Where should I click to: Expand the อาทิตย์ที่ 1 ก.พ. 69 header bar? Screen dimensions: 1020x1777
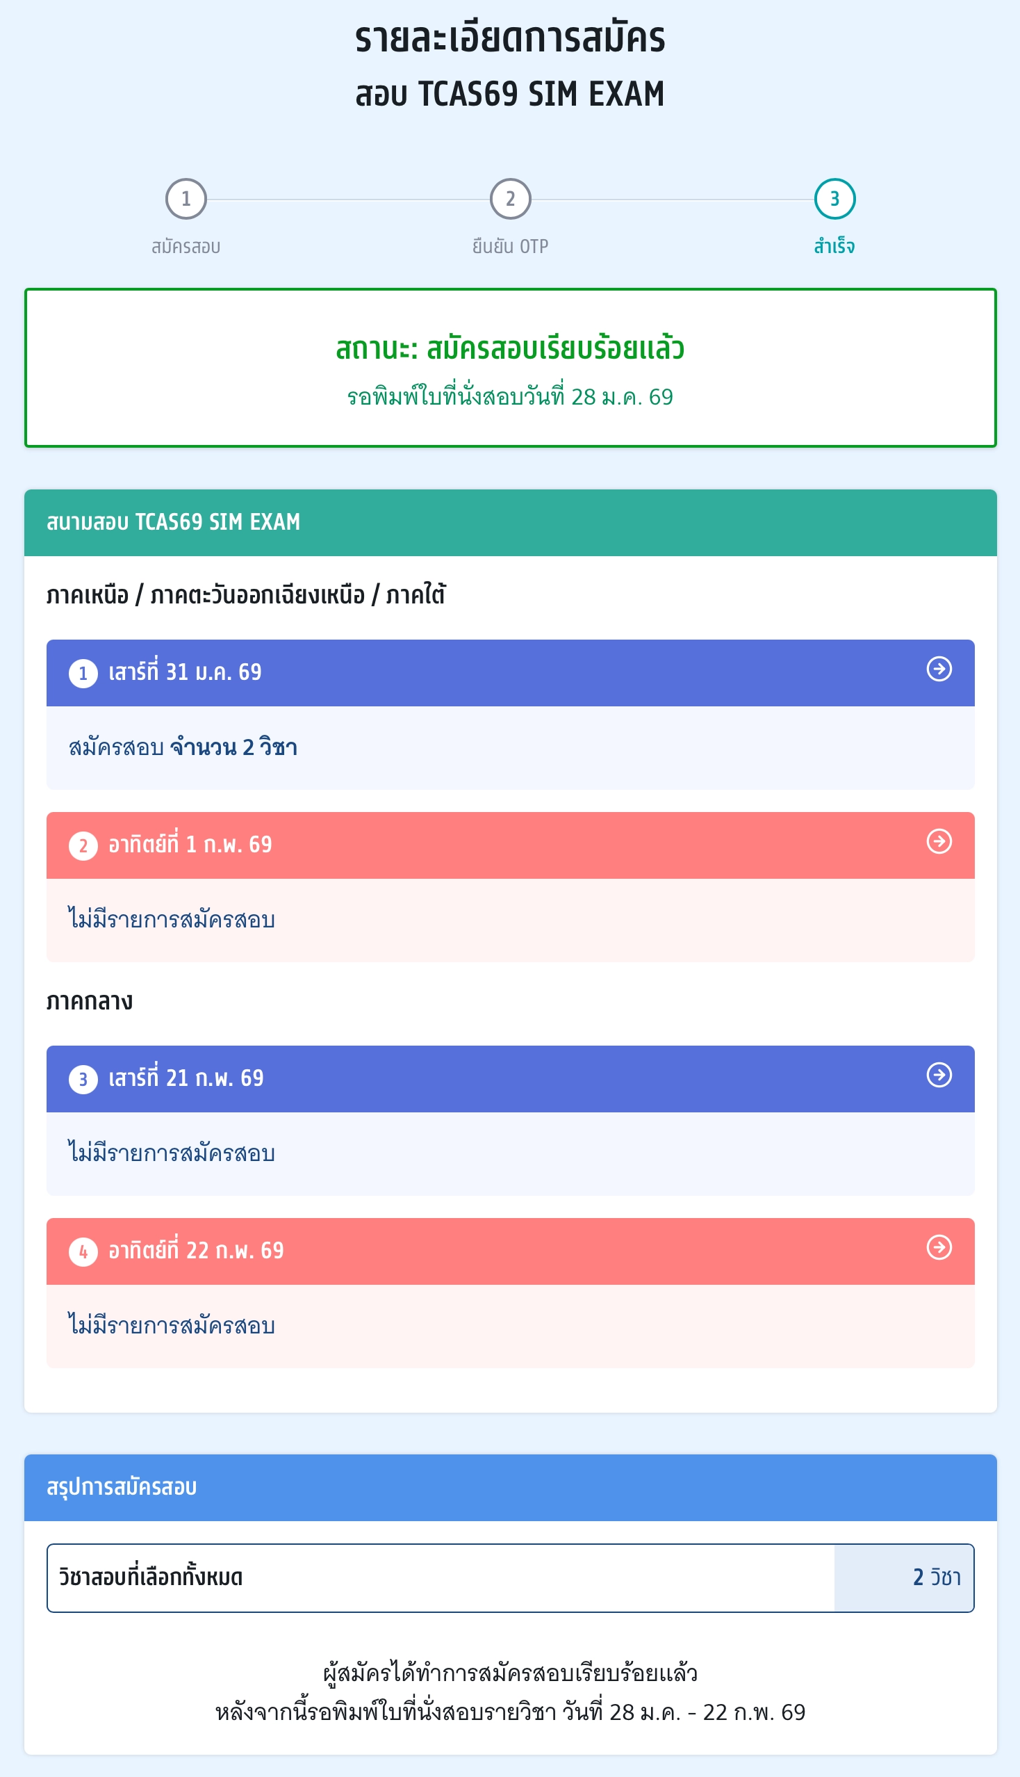pyautogui.click(x=510, y=845)
